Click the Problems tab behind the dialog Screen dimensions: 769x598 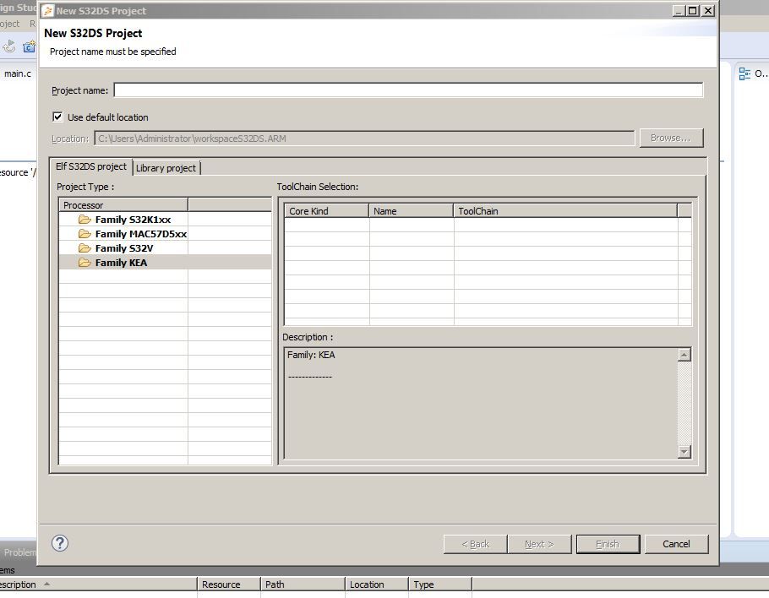19,552
